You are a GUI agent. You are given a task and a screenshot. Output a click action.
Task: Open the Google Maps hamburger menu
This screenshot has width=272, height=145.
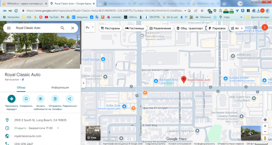point(8,28)
